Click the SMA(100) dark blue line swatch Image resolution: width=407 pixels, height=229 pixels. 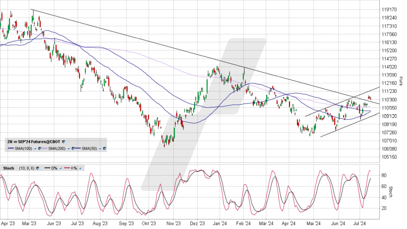coord(10,148)
